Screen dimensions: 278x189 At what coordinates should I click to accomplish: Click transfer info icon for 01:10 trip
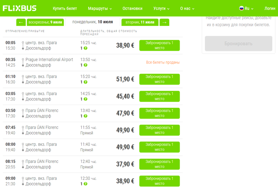pyautogui.click(x=85, y=82)
